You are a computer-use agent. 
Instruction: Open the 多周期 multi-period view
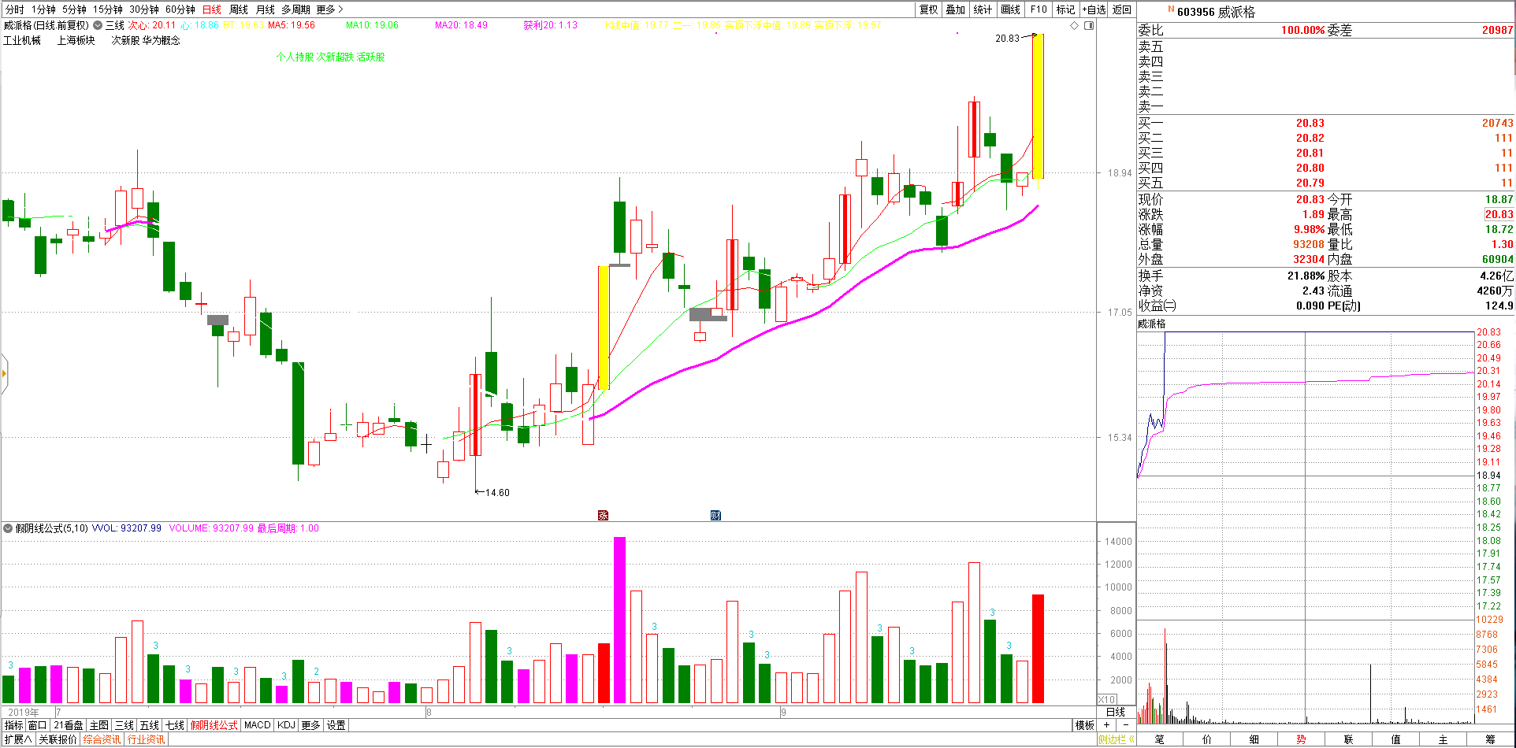coord(295,9)
